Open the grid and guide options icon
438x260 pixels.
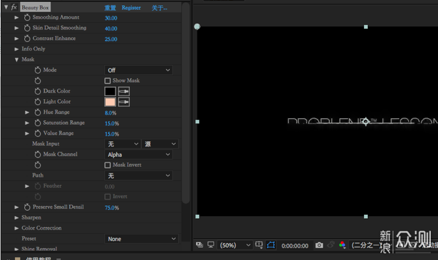[259, 245]
